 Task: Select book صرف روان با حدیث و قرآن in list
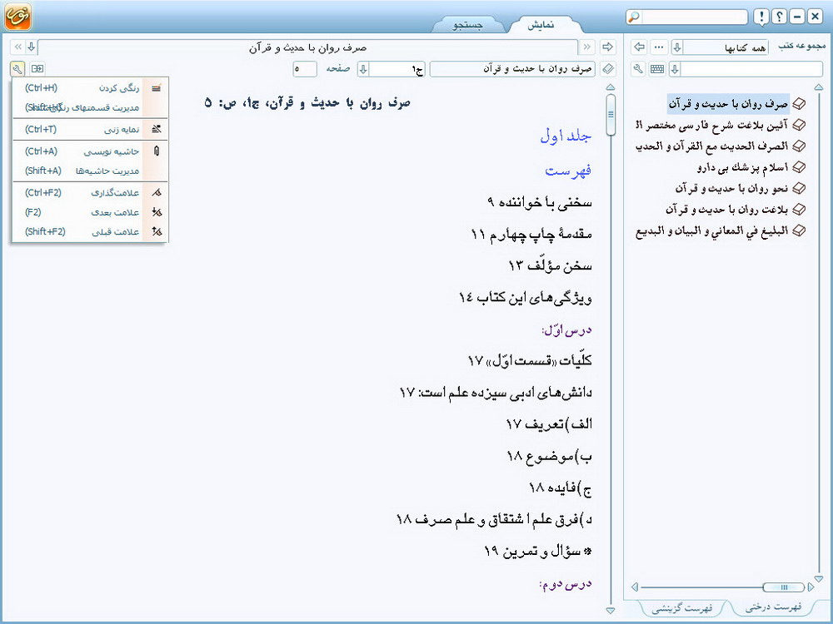pyautogui.click(x=728, y=104)
